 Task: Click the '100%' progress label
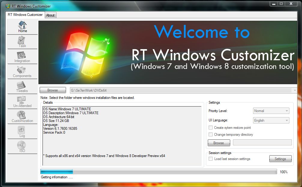[x=284, y=172]
